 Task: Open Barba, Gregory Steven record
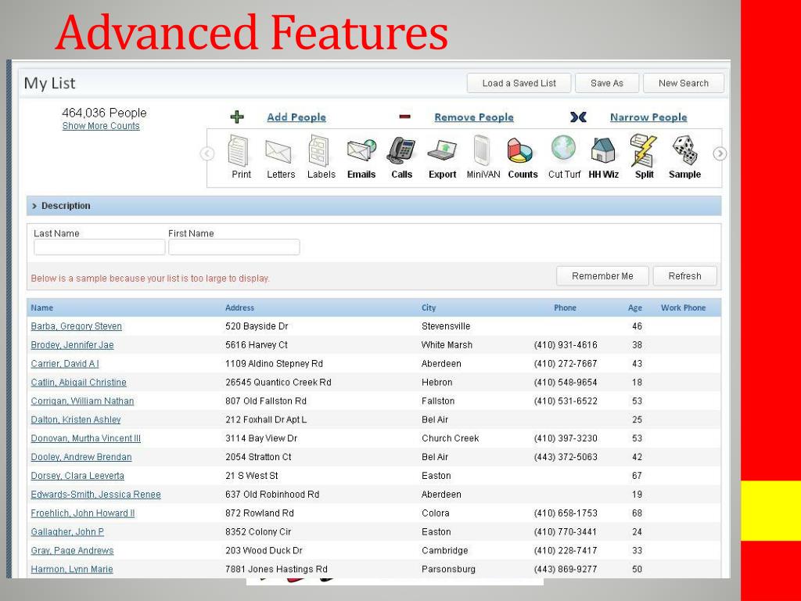point(76,326)
